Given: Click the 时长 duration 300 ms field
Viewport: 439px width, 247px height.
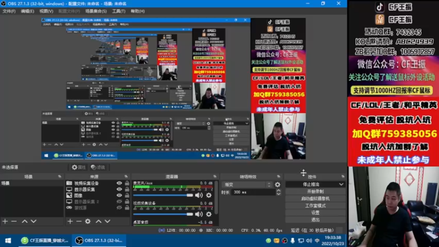Looking at the screenshot, I should [x=254, y=193].
